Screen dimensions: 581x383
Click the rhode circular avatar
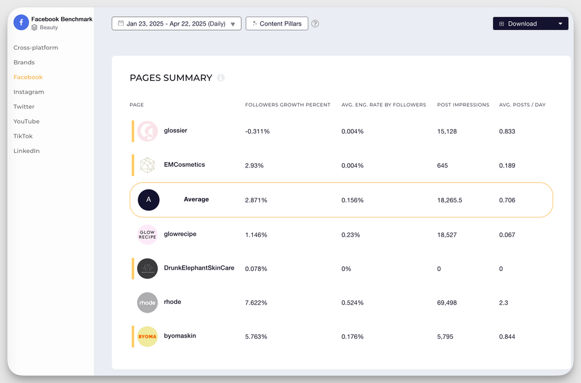147,302
